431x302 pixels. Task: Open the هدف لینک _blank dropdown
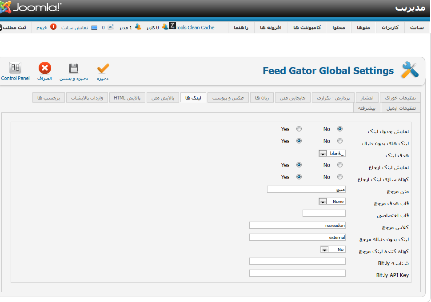click(x=332, y=153)
